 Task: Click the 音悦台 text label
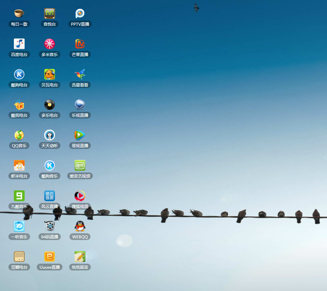click(x=50, y=24)
